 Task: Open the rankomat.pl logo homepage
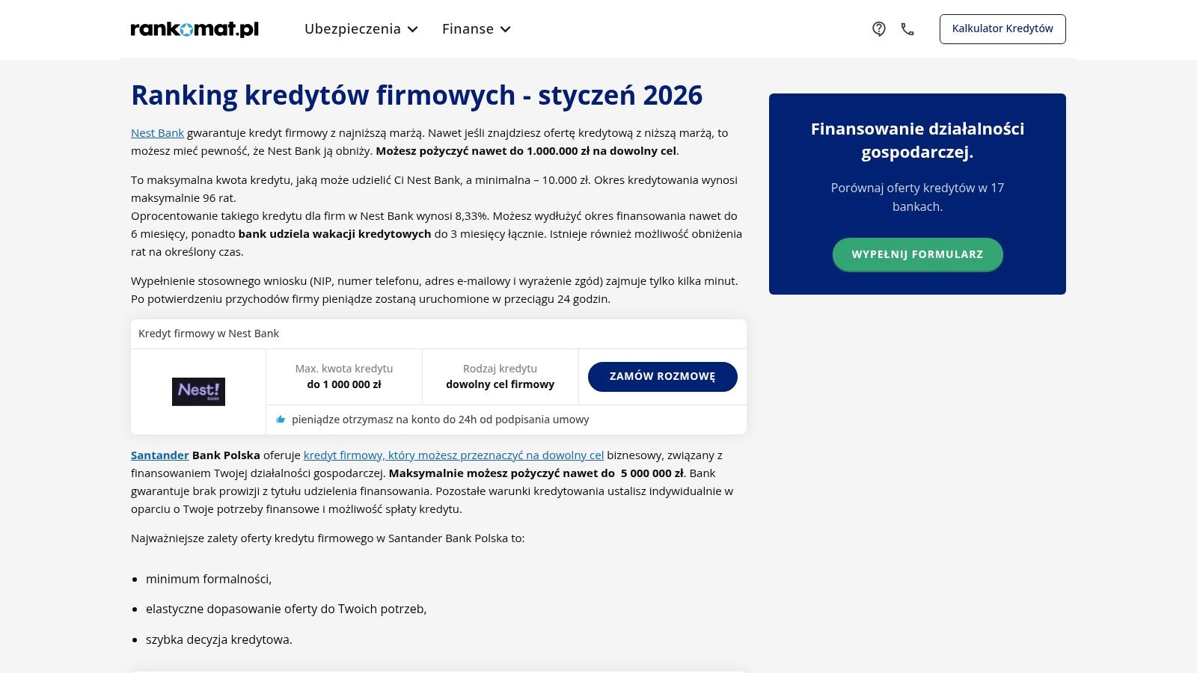(195, 29)
